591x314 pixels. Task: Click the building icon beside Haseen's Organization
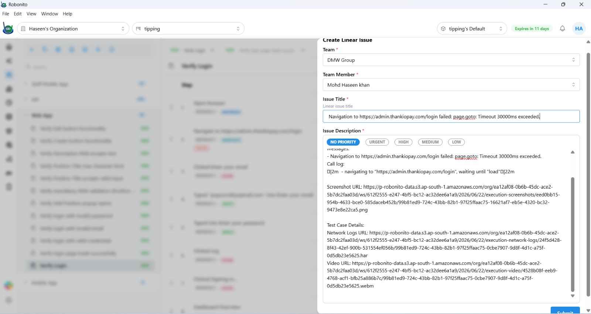click(x=23, y=28)
